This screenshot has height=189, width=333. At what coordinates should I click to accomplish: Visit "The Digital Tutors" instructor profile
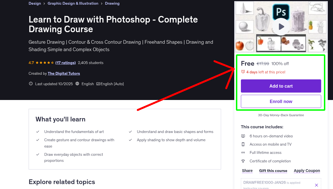[x=64, y=73]
